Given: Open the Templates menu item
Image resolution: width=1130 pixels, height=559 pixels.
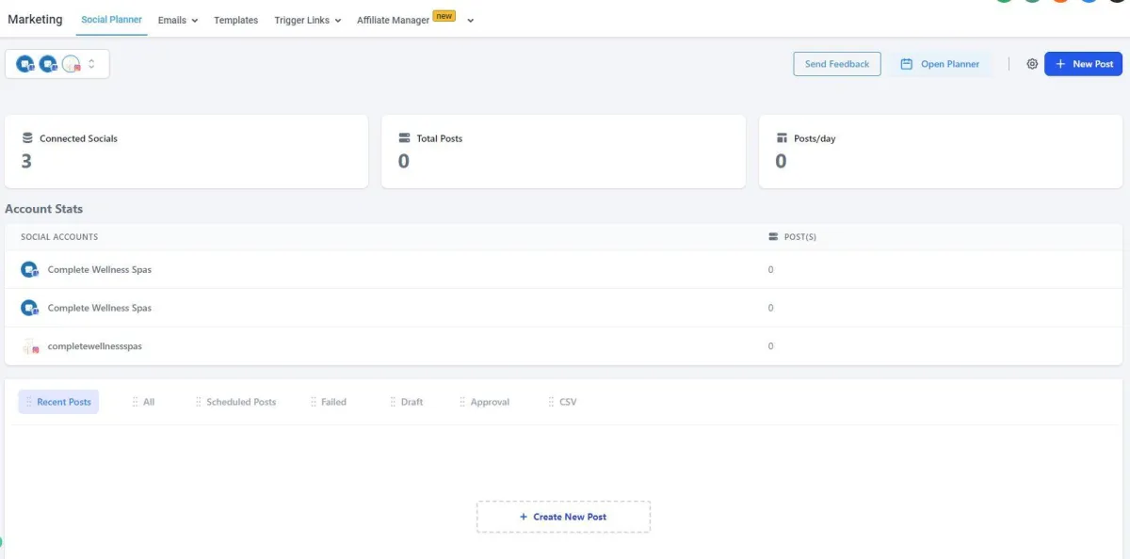Looking at the screenshot, I should click(235, 20).
